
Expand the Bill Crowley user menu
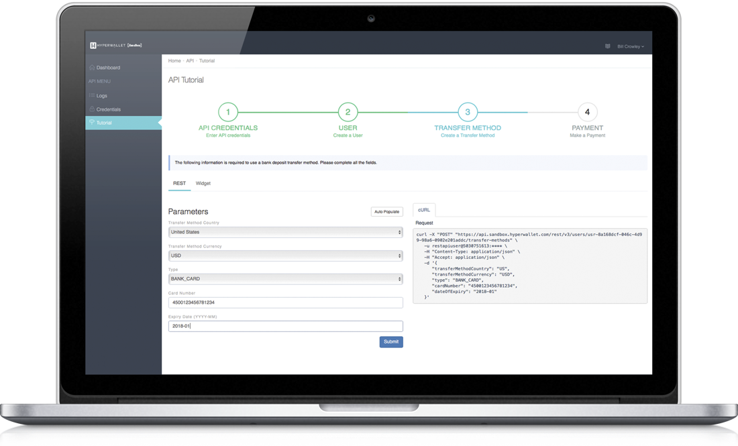tap(631, 46)
